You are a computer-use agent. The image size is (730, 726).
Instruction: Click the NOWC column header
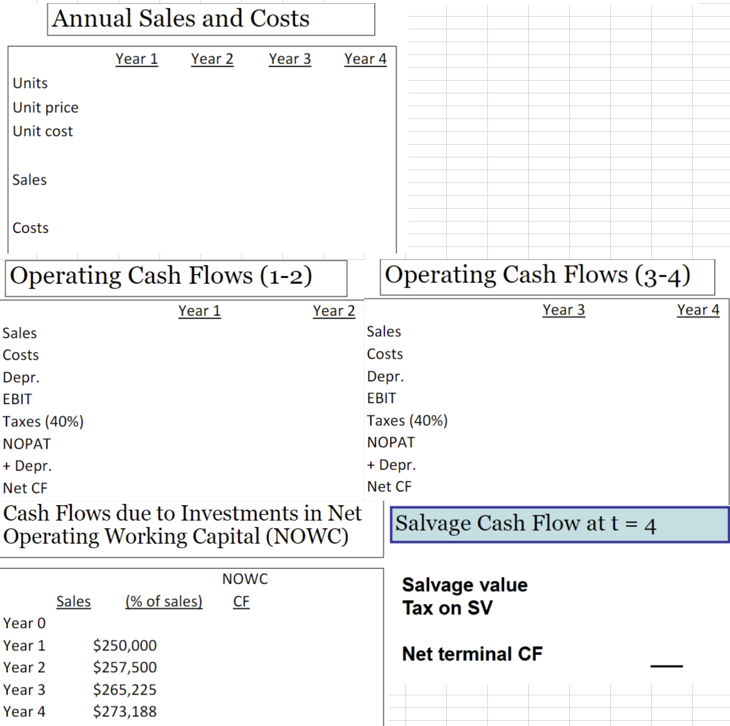(x=245, y=579)
